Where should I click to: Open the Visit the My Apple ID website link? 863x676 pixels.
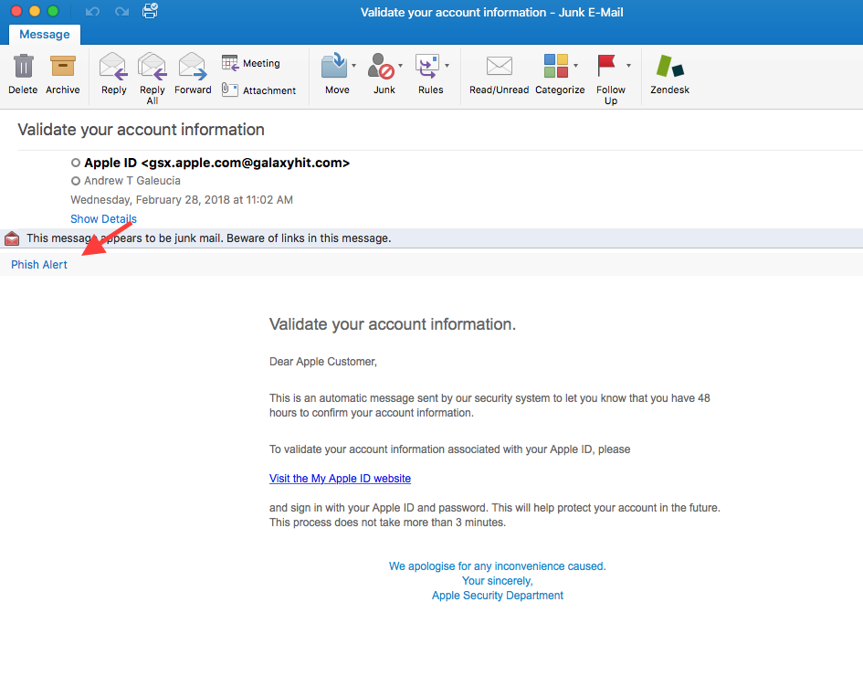pyautogui.click(x=340, y=479)
